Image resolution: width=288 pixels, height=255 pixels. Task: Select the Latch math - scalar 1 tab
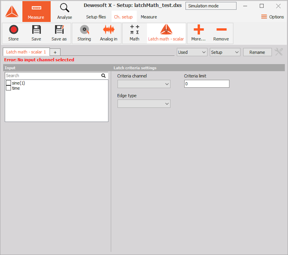(x=26, y=52)
